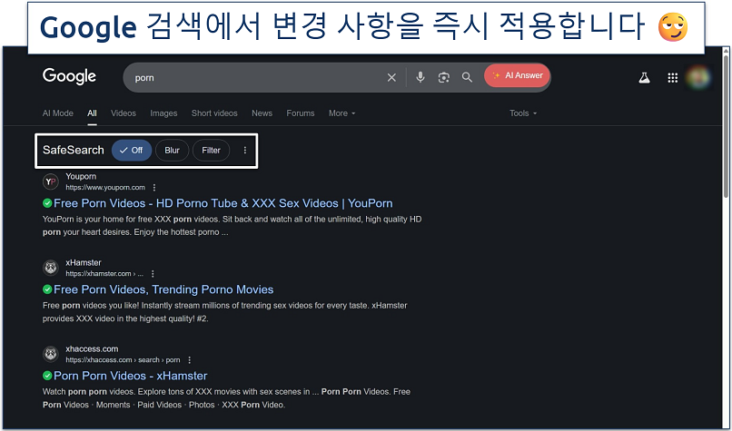This screenshot has width=732, height=431.
Task: Start voice search with the microphone icon
Action: tap(420, 78)
